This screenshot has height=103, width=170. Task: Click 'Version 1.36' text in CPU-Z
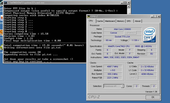[151, 92]
